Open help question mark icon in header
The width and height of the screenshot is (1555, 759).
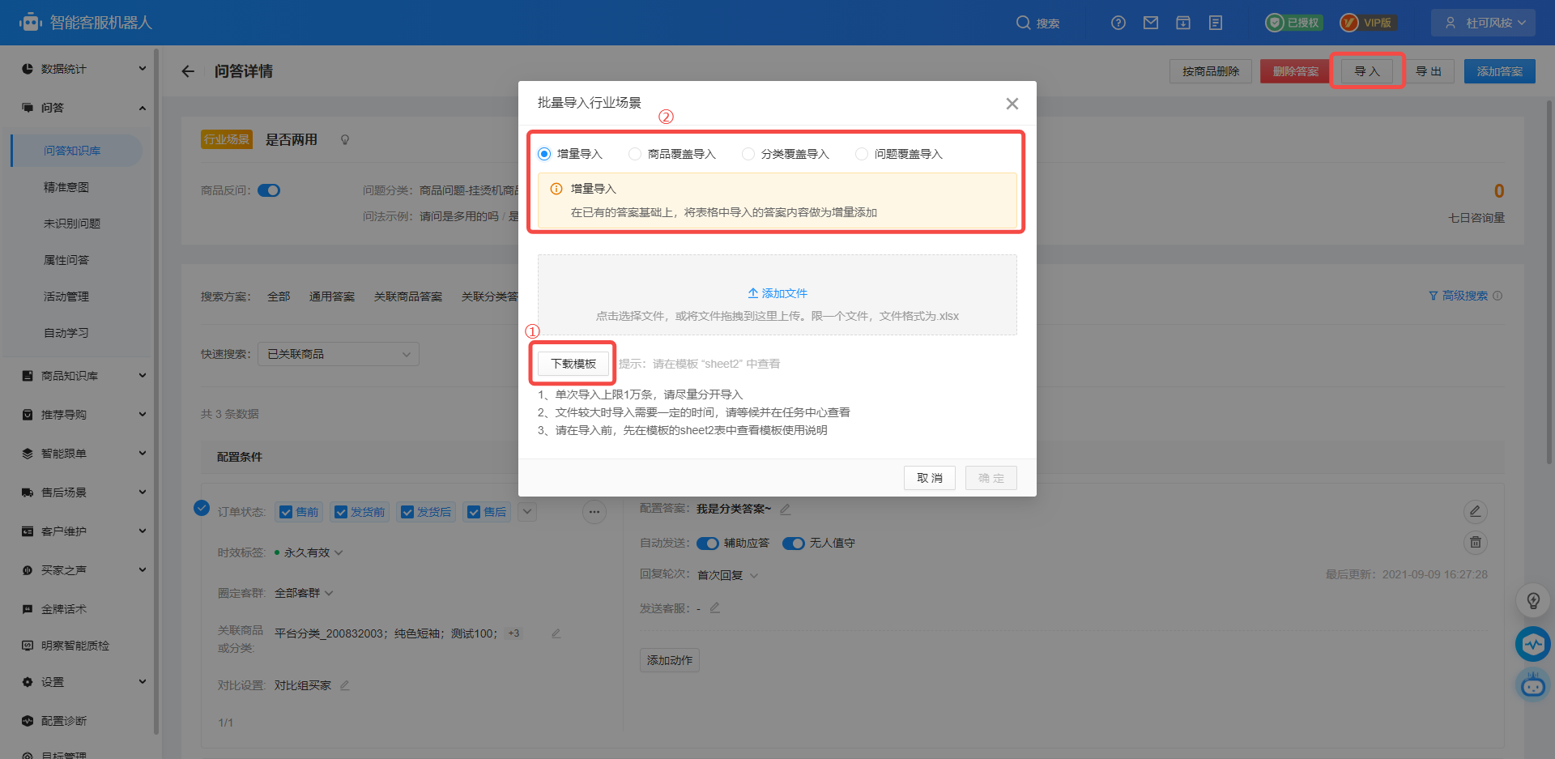pos(1118,23)
